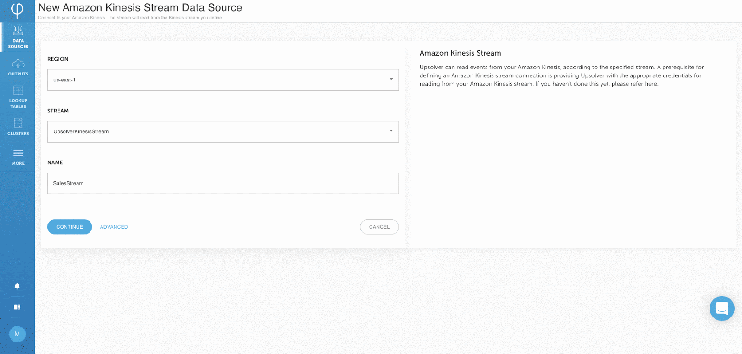Cancel the new data source

pos(379,227)
